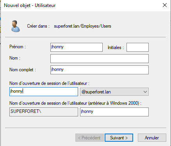Click the Prénom field containing jhonny
Screen dimensions: 171x146
coord(77,47)
